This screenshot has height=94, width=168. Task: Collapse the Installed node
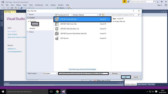[x=28, y=18]
